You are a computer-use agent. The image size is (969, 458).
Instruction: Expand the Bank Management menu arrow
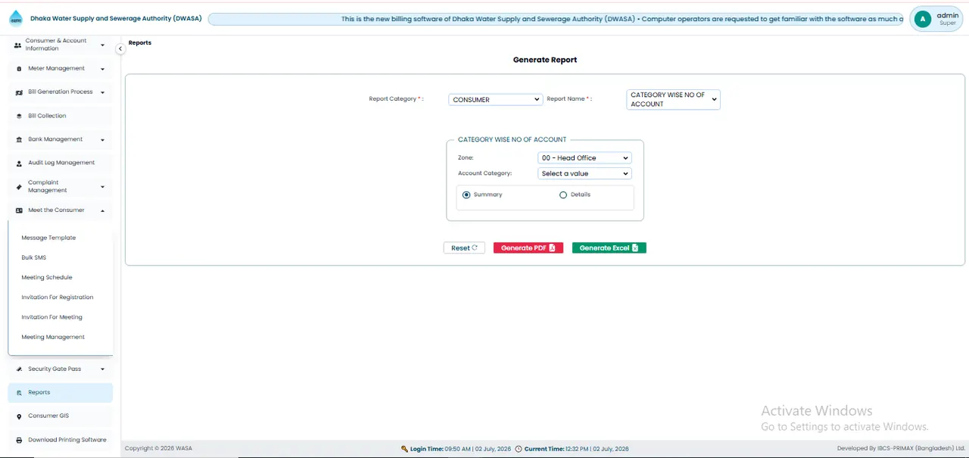[103, 140]
